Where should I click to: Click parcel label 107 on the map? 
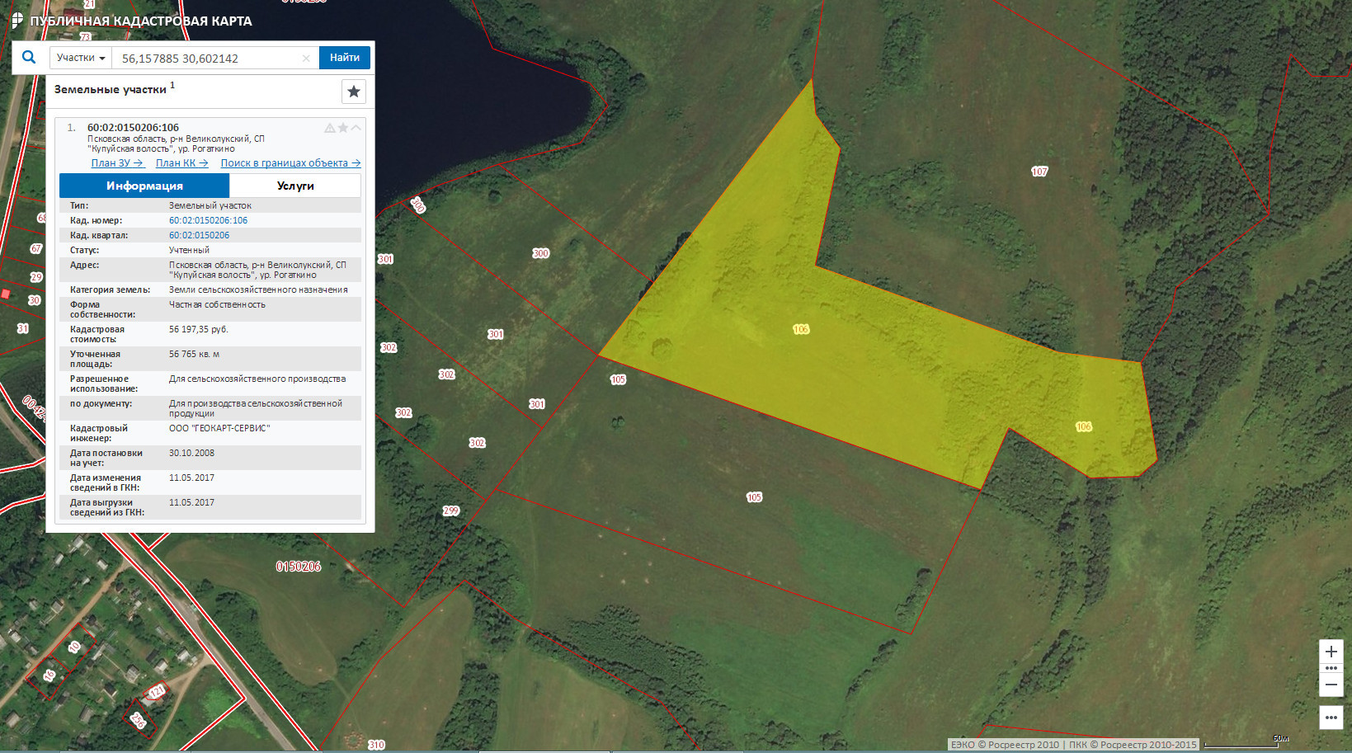coord(1039,172)
